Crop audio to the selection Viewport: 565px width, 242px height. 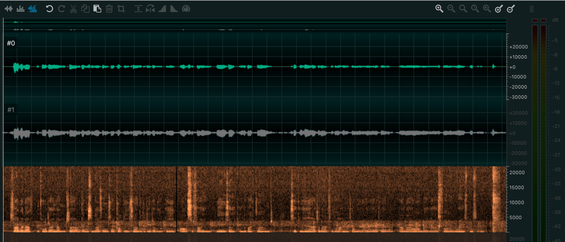click(121, 9)
